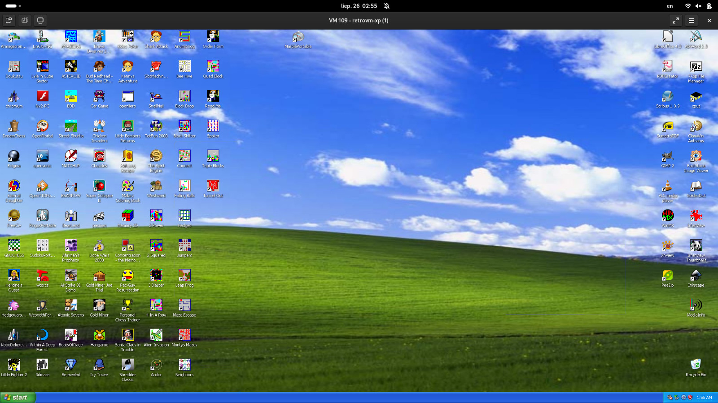The height and width of the screenshot is (403, 718).
Task: Open the 'en' keyboard layout indicator
Action: click(670, 6)
